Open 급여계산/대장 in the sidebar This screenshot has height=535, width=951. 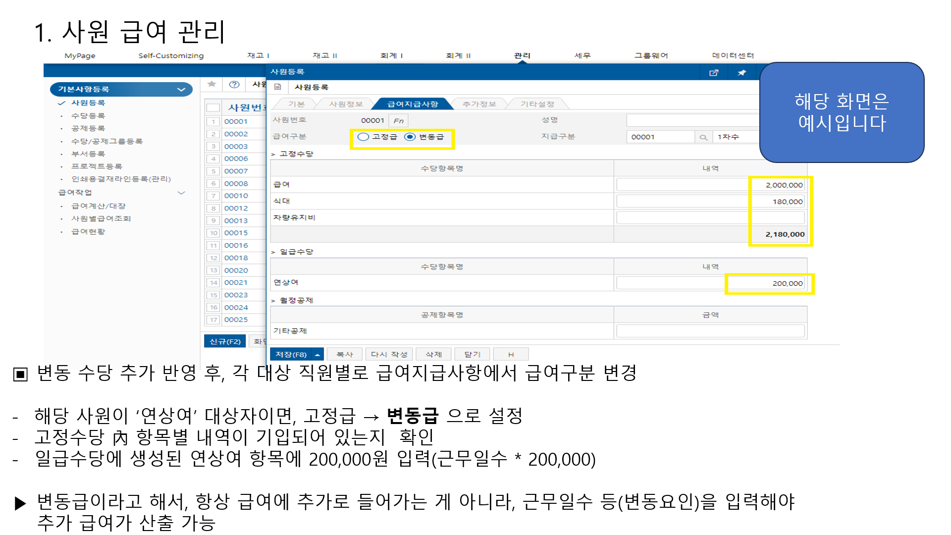(x=99, y=206)
